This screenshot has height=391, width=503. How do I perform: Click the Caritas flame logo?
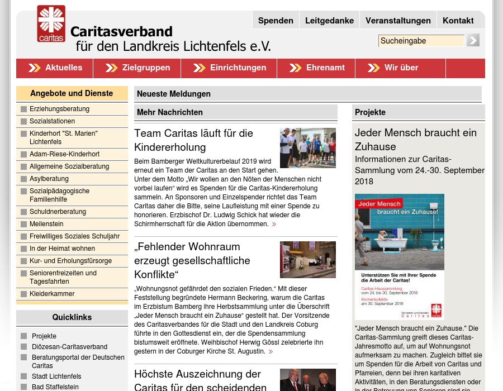pos(51,23)
